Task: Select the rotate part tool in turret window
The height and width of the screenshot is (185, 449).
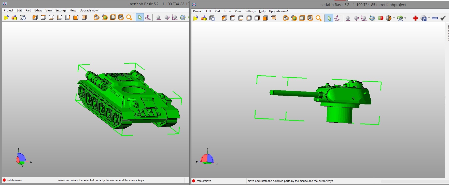Action: tap(356, 18)
